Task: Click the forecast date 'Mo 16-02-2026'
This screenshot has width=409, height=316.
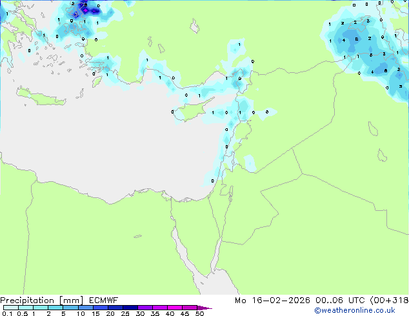Action: pos(272,301)
